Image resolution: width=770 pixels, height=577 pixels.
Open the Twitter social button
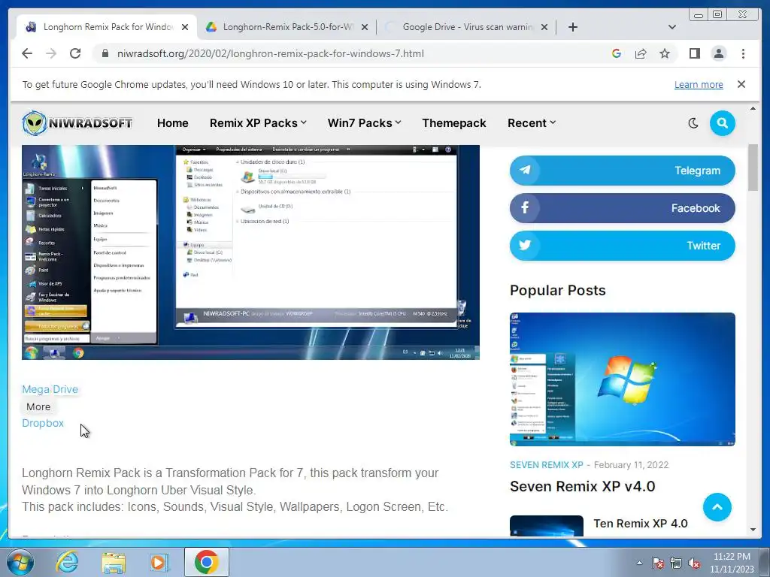(x=622, y=246)
